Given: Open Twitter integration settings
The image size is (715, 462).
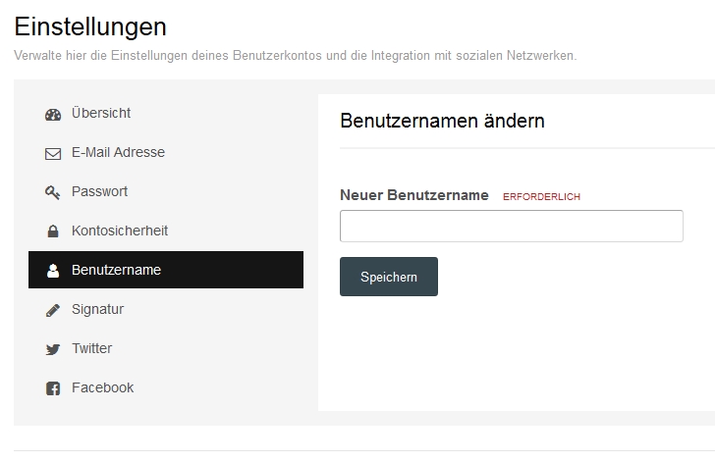Looking at the screenshot, I should click(x=91, y=348).
